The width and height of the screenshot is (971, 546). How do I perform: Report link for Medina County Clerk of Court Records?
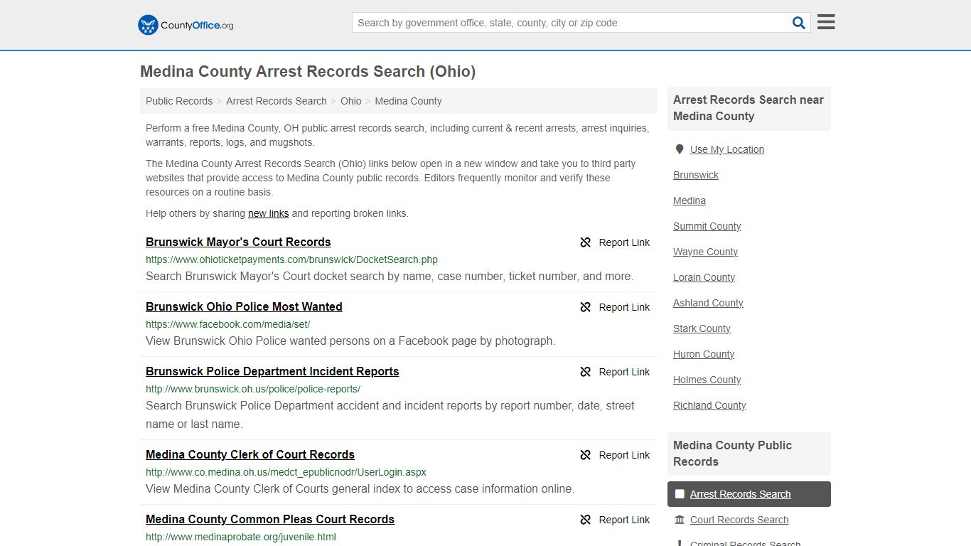615,455
